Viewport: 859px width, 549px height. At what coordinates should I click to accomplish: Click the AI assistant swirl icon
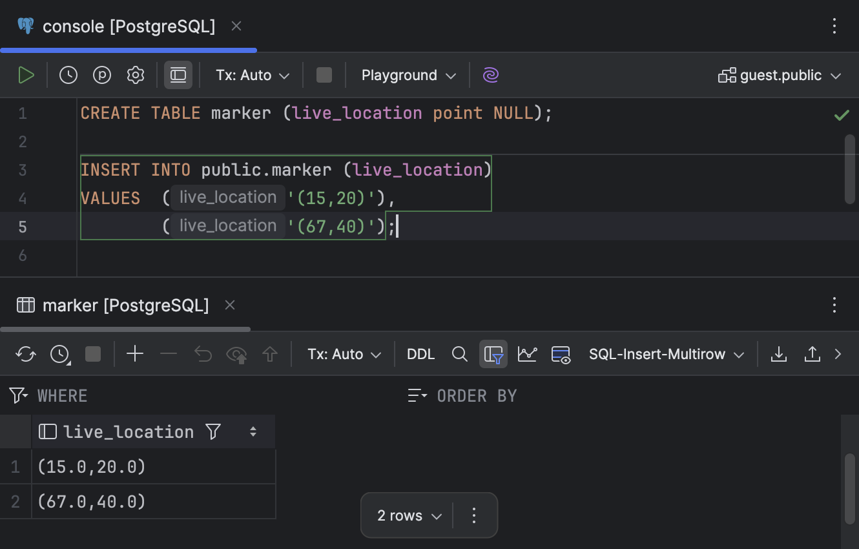491,76
